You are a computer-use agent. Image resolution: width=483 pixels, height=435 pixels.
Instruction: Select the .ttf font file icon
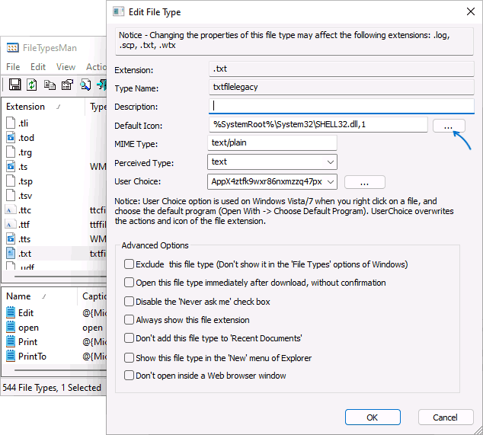tap(11, 224)
